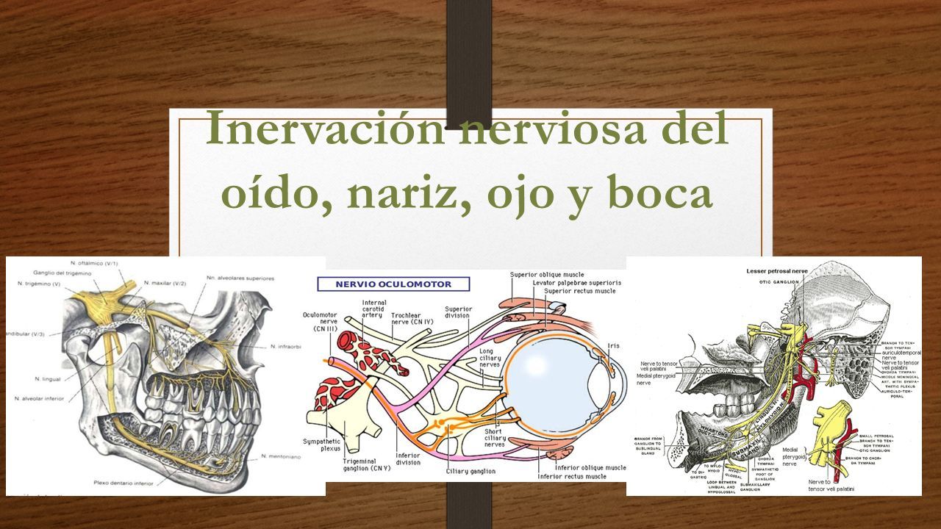Screen dimensions: 941x529
Task: Click the "N. alveolar inferior" label
Action: tap(38, 398)
